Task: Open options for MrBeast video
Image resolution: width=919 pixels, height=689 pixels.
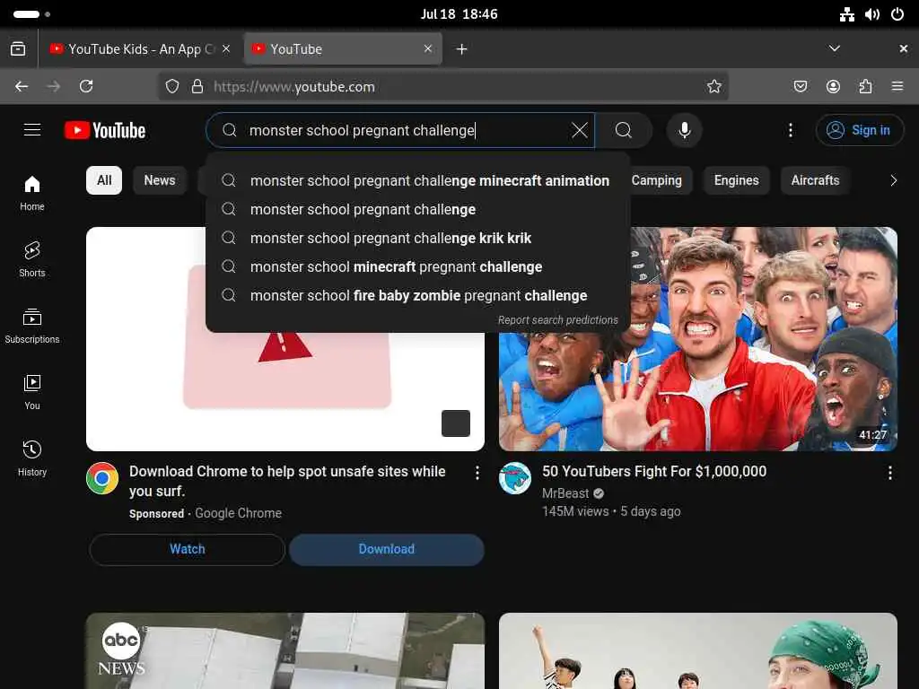Action: (889, 473)
